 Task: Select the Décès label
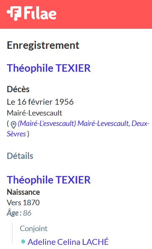click(18, 89)
